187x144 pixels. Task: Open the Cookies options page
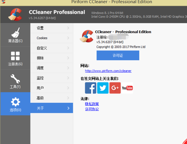pos(52,38)
